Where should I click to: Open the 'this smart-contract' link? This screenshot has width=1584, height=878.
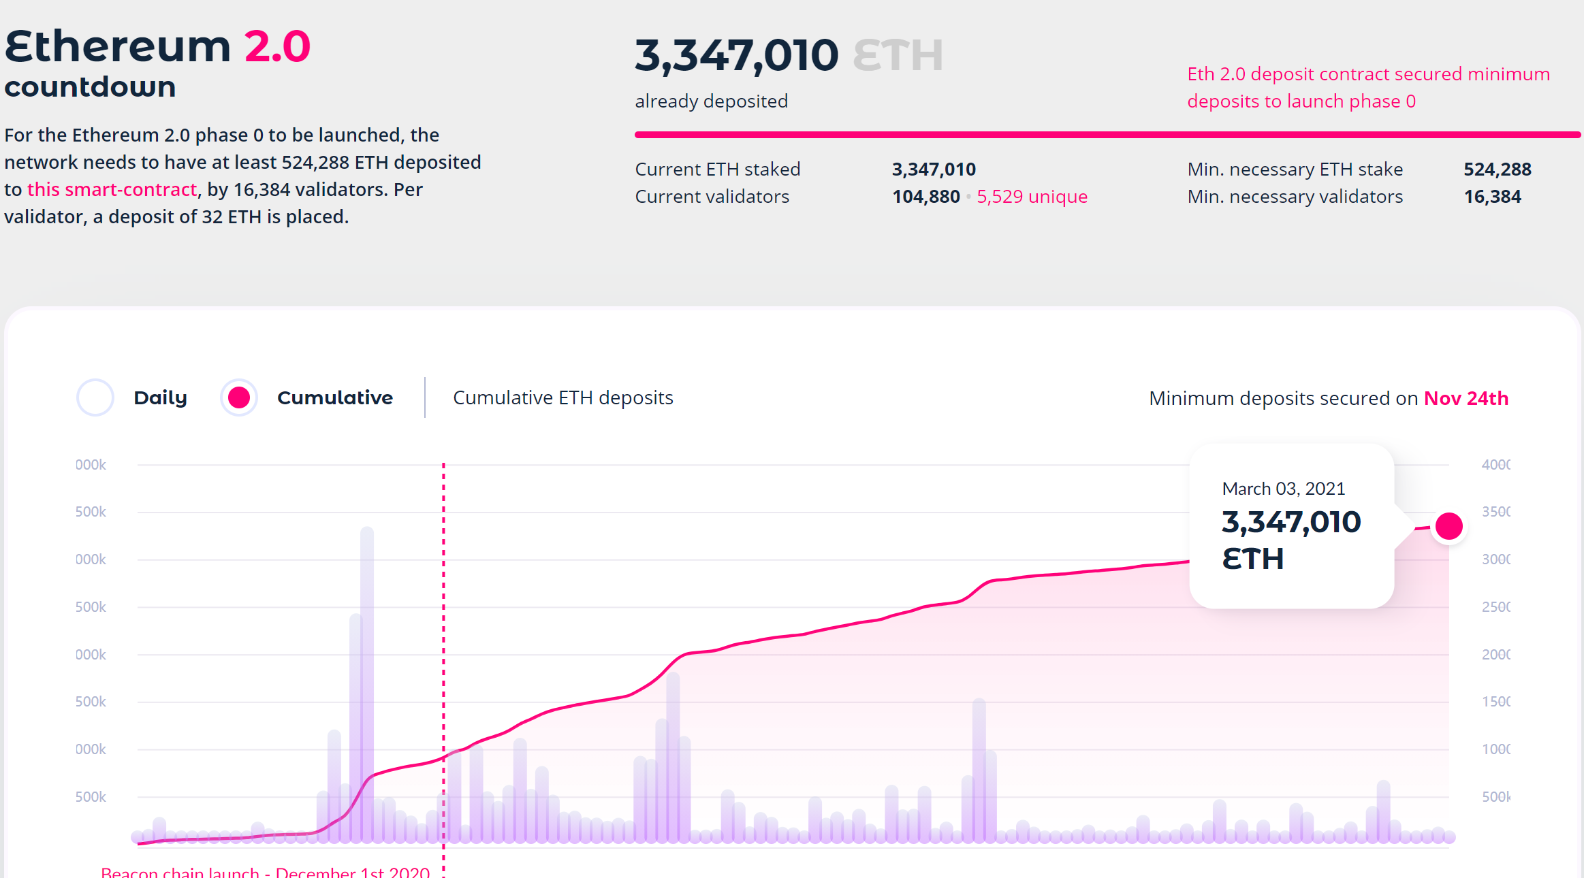[x=112, y=189]
